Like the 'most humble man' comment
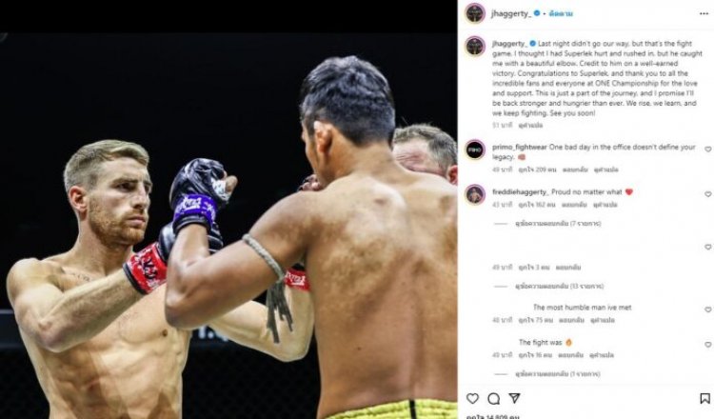714x419 pixels. point(707,309)
